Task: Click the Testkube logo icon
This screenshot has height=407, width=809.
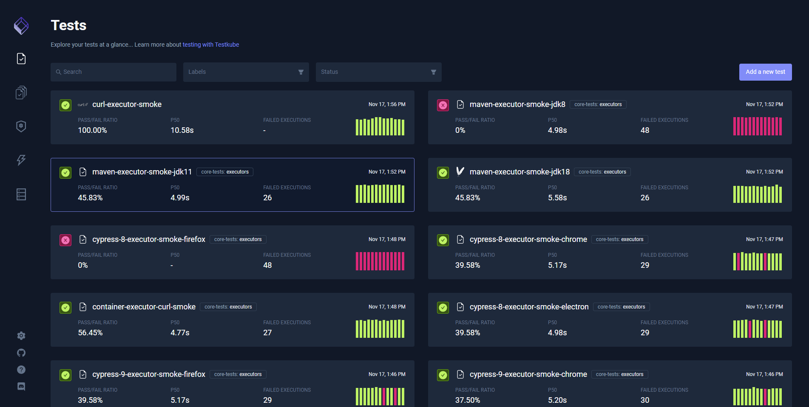Action: coord(21,26)
